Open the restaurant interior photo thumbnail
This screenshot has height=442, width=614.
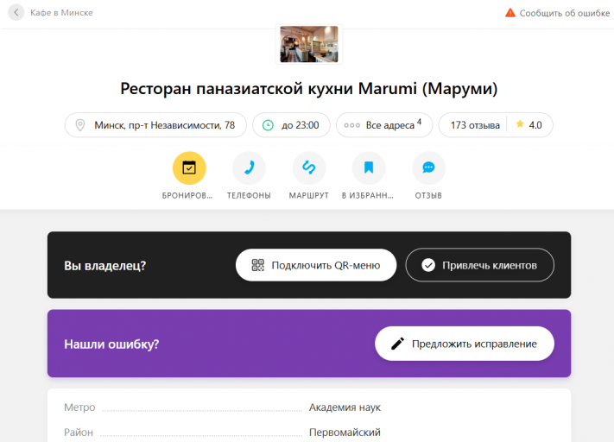pyautogui.click(x=309, y=44)
